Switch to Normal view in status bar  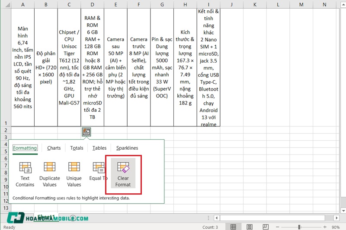tap(233, 227)
